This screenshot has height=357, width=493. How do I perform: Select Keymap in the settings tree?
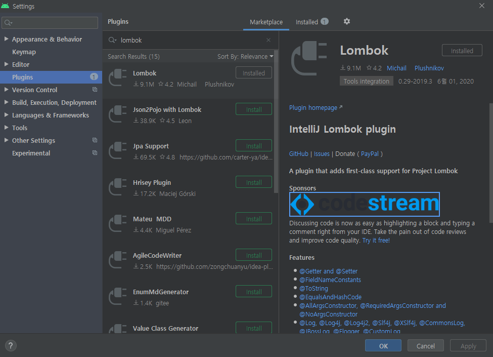pos(24,52)
